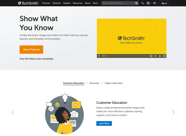The image size is (186, 136).
Task: Click the TechSmith logo in the header
Action: 28,3
